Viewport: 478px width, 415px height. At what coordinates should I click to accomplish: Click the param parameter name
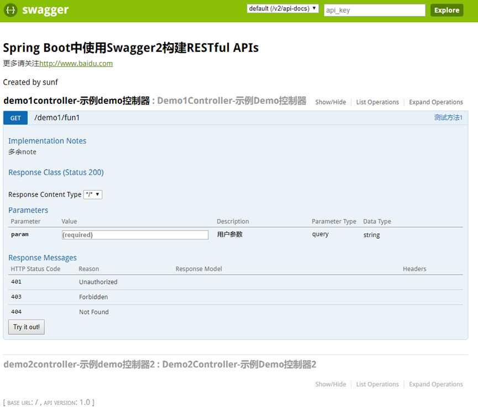point(20,234)
